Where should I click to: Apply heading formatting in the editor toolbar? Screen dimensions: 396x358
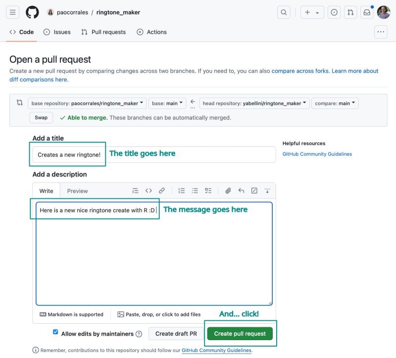tap(135, 190)
